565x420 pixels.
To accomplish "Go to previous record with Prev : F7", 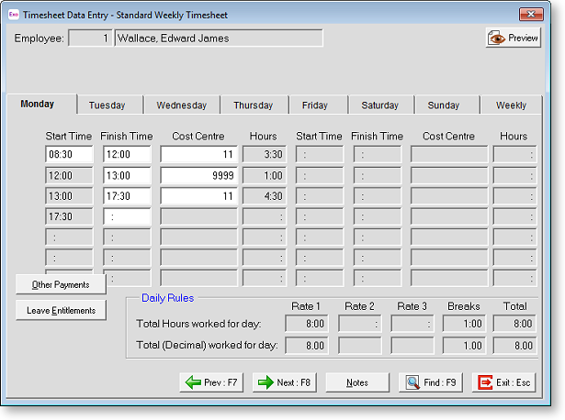I will pos(212,382).
